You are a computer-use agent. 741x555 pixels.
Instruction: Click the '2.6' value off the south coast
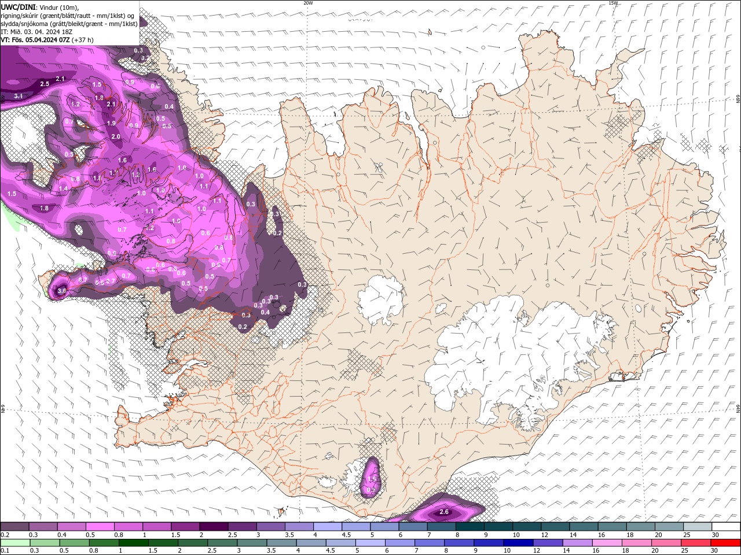coord(445,512)
